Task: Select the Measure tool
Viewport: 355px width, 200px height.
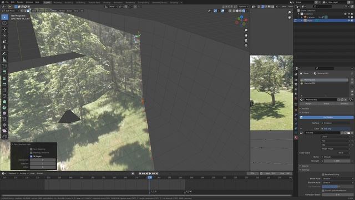Action: [4, 59]
